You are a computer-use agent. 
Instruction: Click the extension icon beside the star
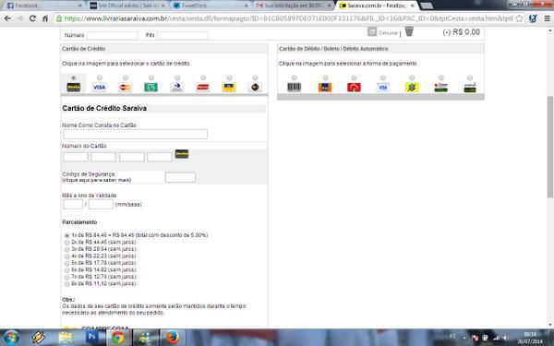pyautogui.click(x=533, y=18)
